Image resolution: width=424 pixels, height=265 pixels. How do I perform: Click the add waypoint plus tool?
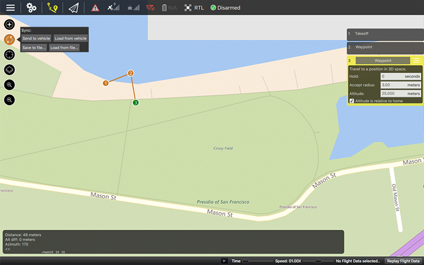(x=9, y=24)
